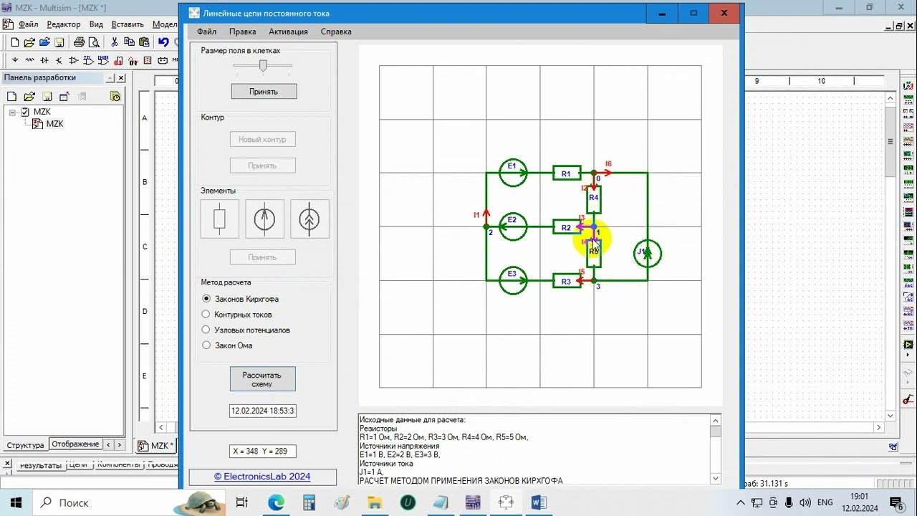Click the New icon in the Design panel
This screenshot has width=917, height=516.
[x=11, y=96]
